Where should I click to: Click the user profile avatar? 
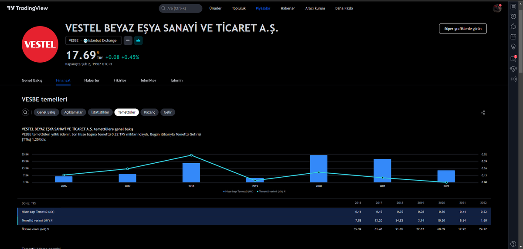tap(497, 8)
